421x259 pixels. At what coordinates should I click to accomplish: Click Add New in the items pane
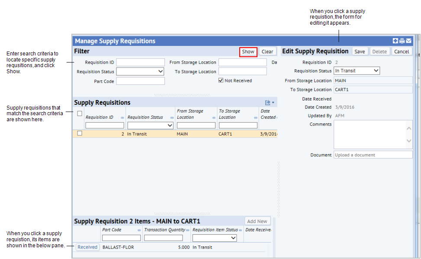257,220
